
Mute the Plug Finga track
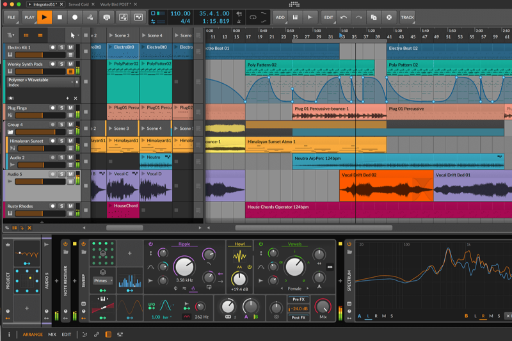click(70, 108)
